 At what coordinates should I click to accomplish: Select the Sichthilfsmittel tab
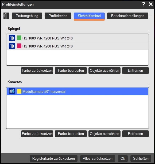89,17
